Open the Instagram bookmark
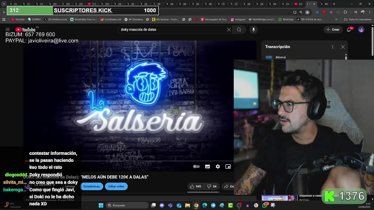374x210 pixels. pos(238,20)
